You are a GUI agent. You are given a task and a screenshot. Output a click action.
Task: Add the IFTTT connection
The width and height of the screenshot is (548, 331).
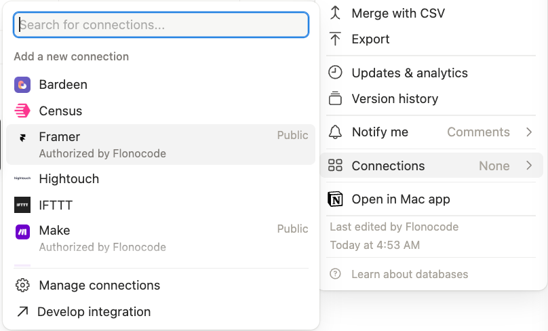tap(161, 205)
